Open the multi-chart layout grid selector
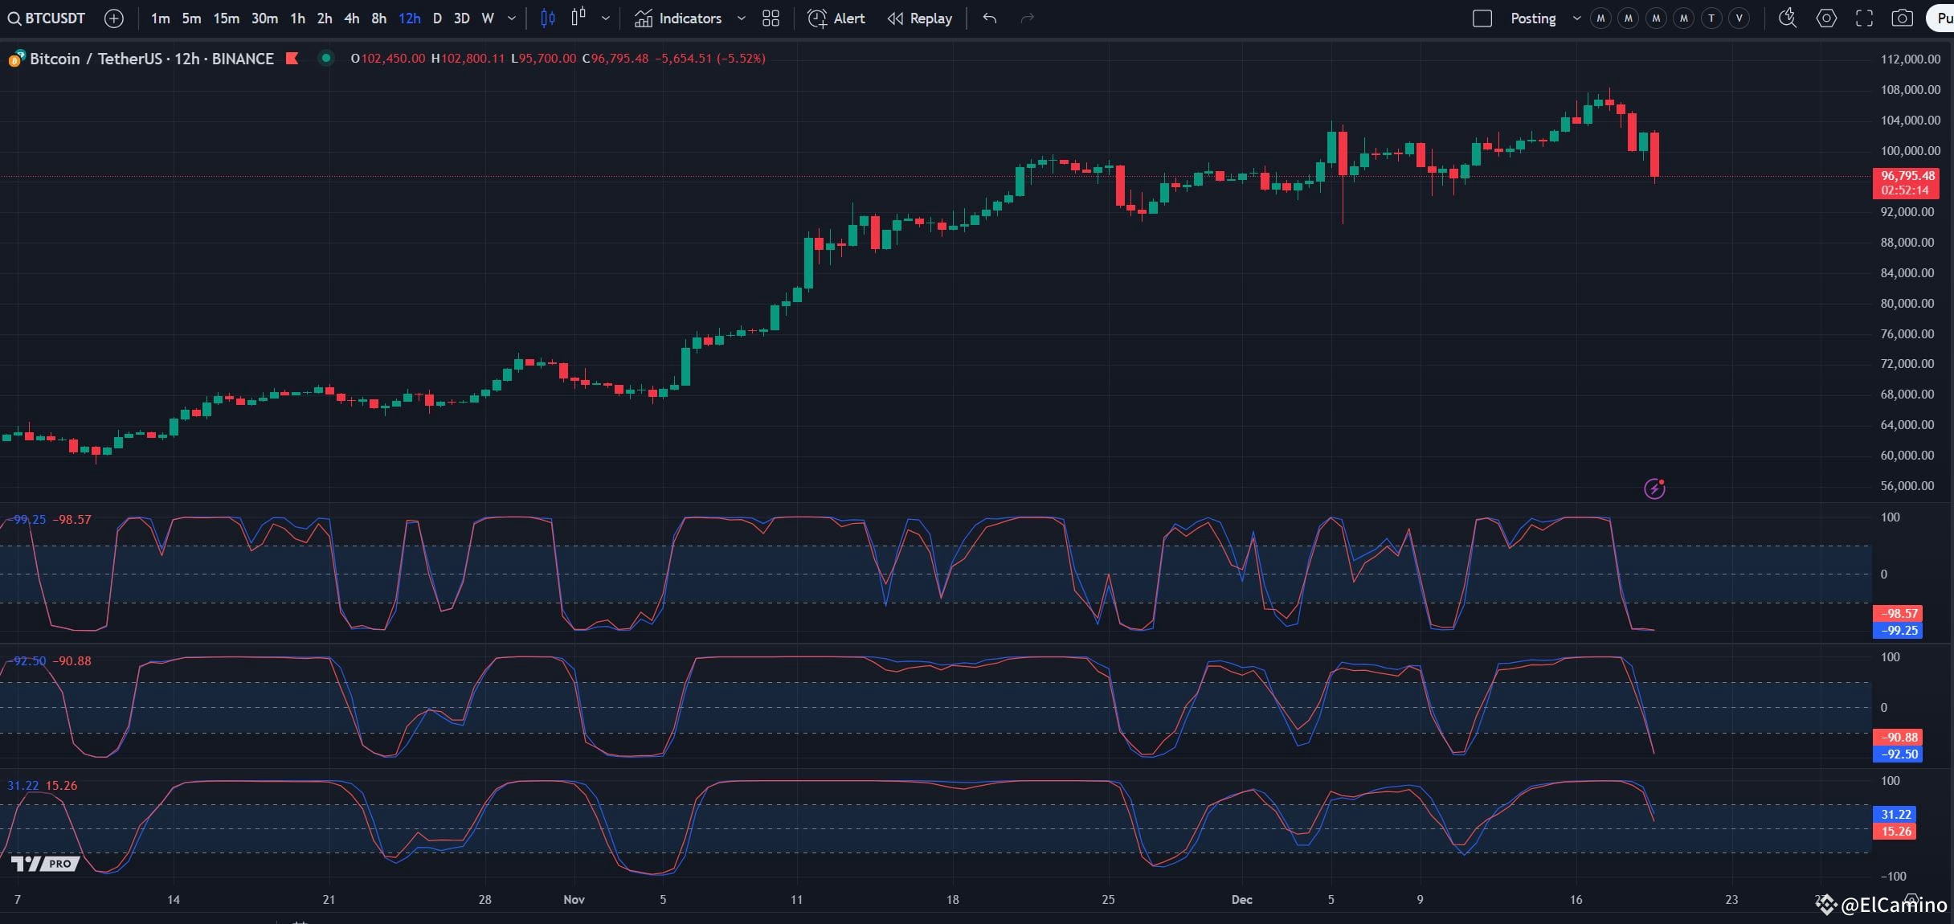 tap(770, 18)
